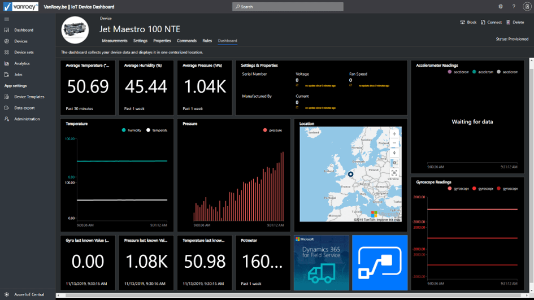Screen dimensions: 534x300
Task: Click the Connect button
Action: [x=491, y=22]
